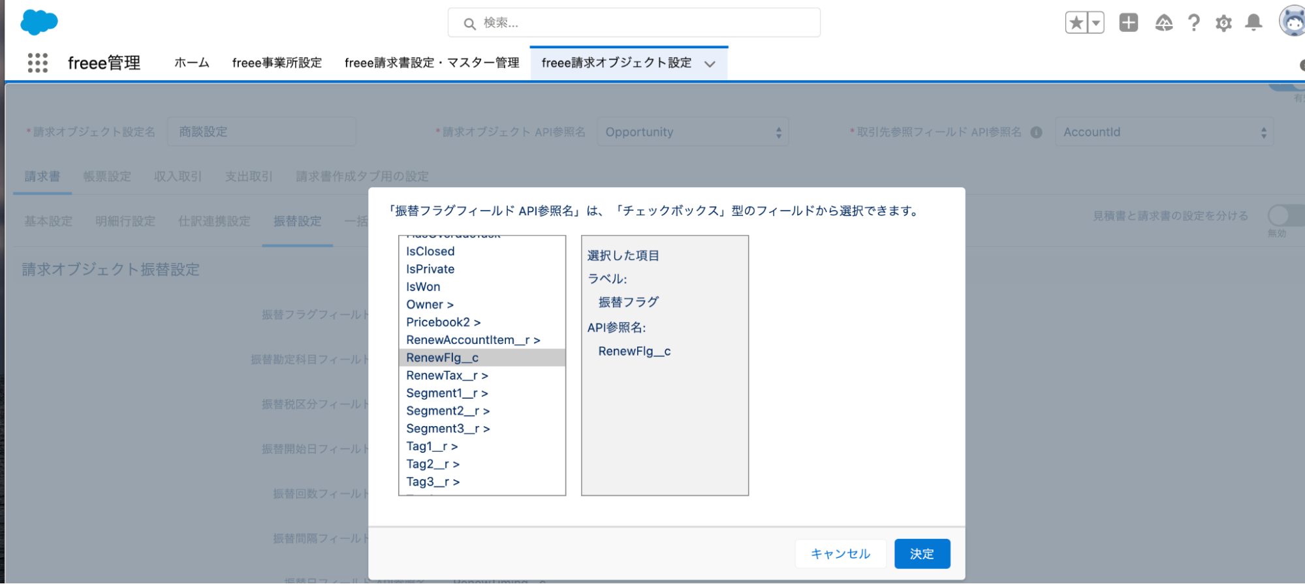The height and width of the screenshot is (584, 1305).
Task: Switch to the 支出取引 tab
Action: coord(249,176)
